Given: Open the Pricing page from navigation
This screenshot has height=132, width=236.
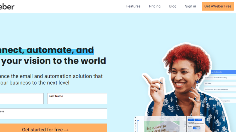Looking at the screenshot, I should pos(155,6).
